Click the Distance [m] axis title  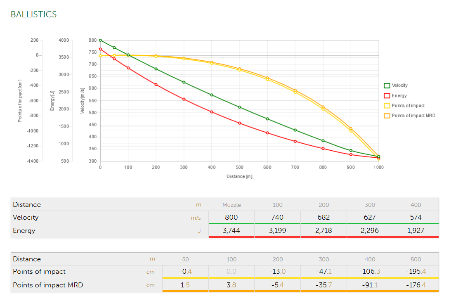[239, 177]
